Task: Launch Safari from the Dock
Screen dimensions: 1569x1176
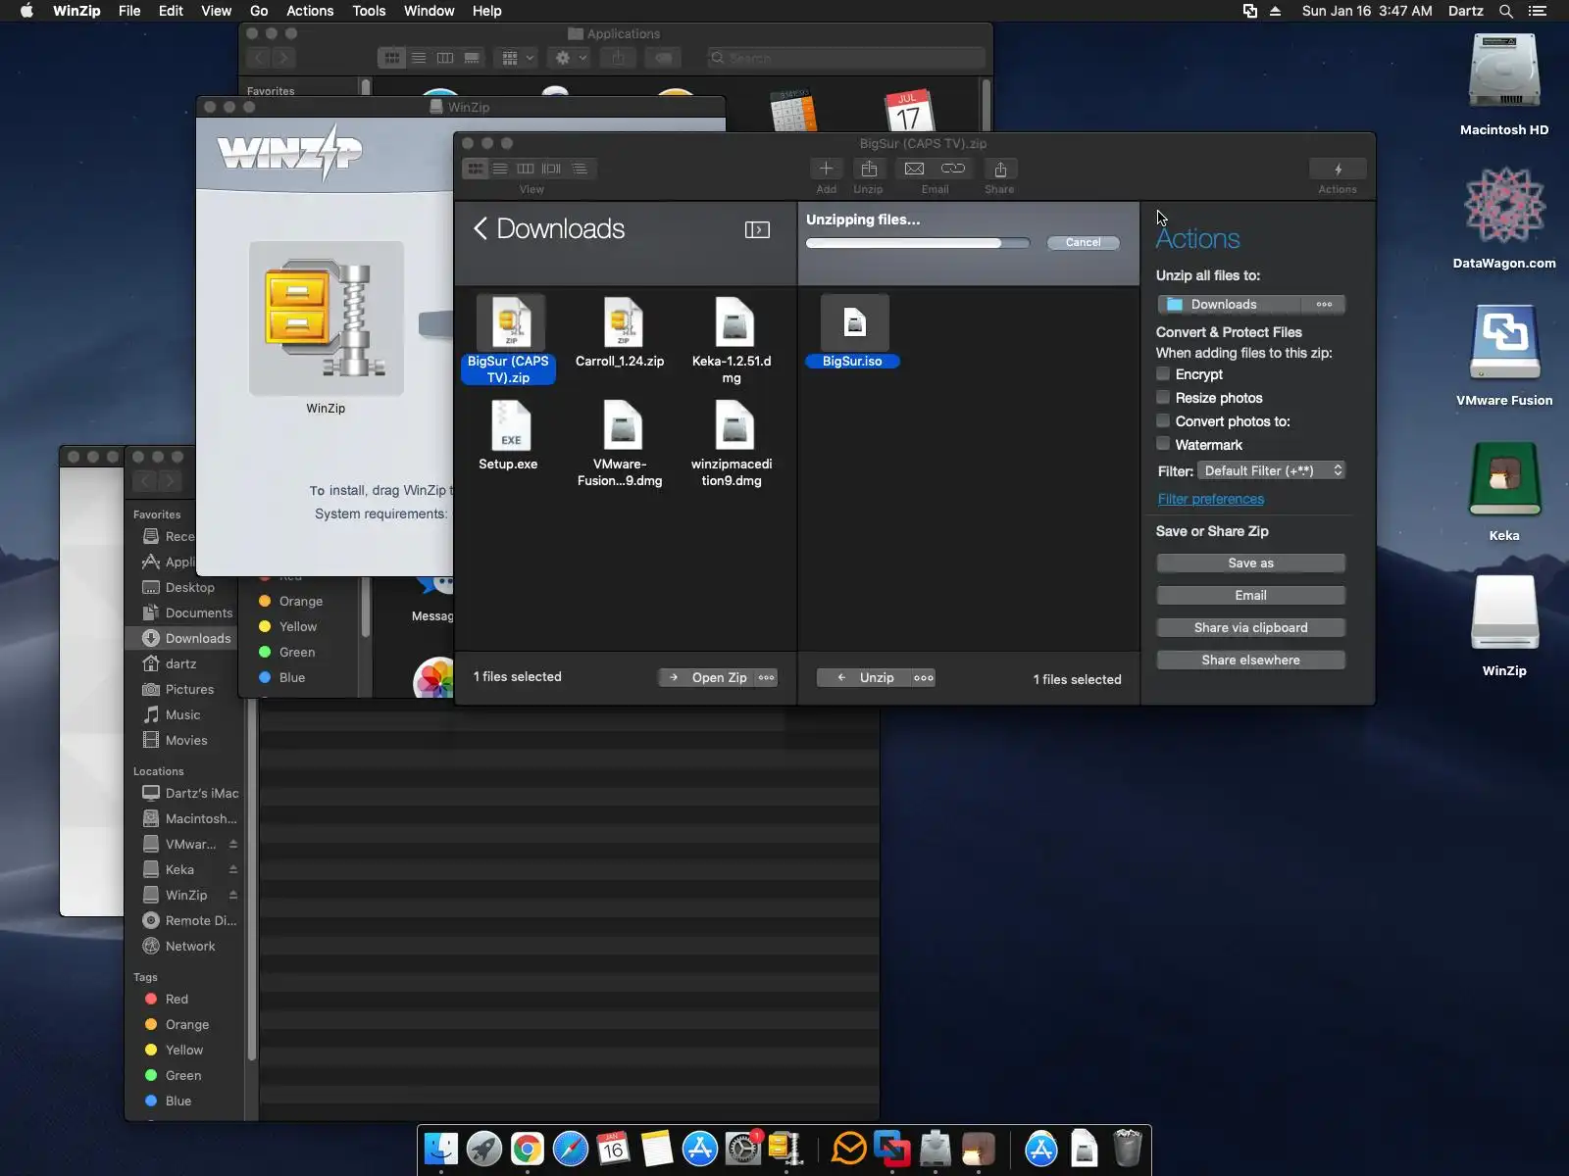Action: click(x=570, y=1149)
